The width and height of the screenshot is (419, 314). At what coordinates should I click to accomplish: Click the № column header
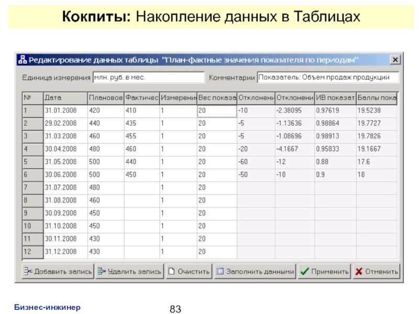pos(33,98)
